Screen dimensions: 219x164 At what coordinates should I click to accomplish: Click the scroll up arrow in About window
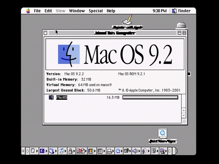[184, 110]
